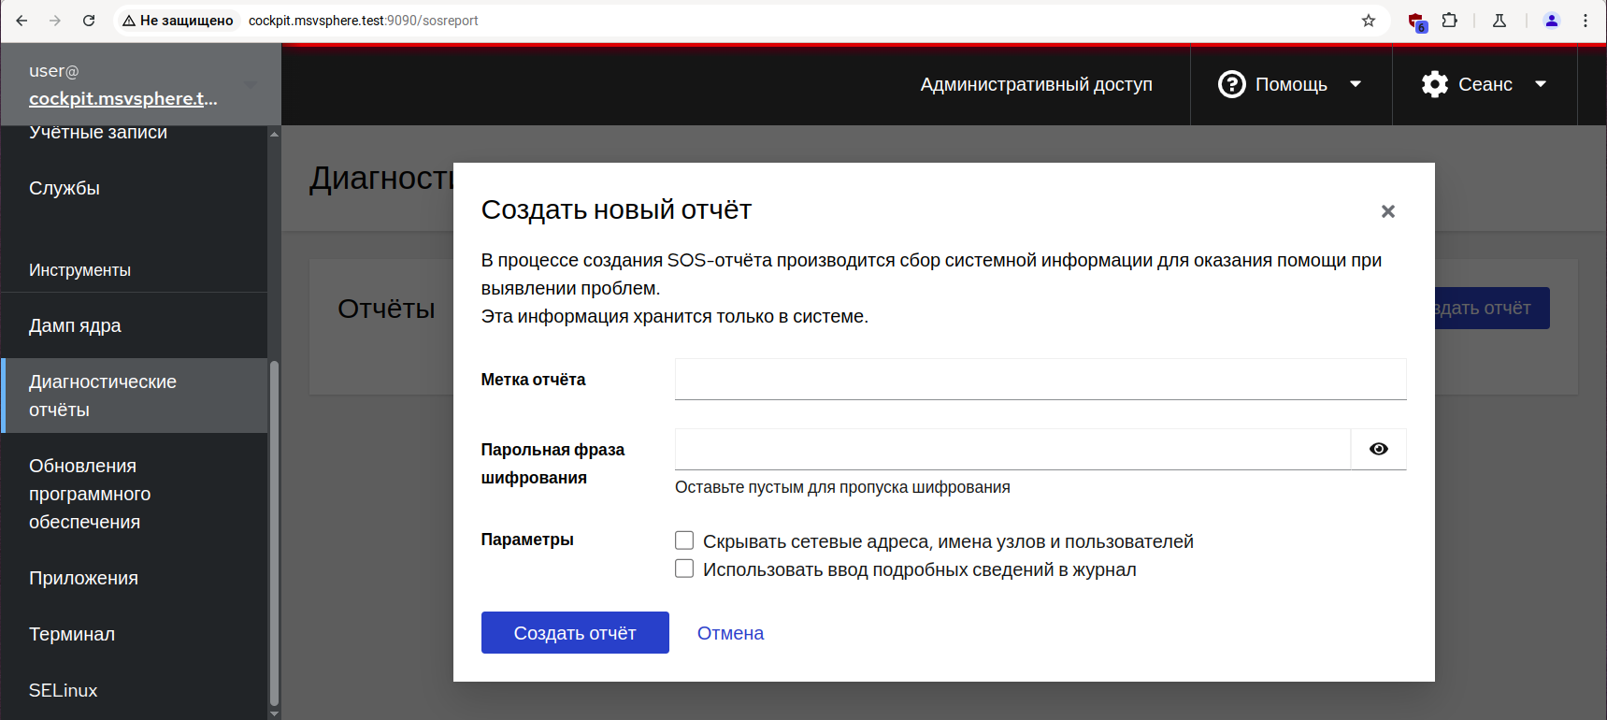Close the create report dialog

coord(1388,211)
